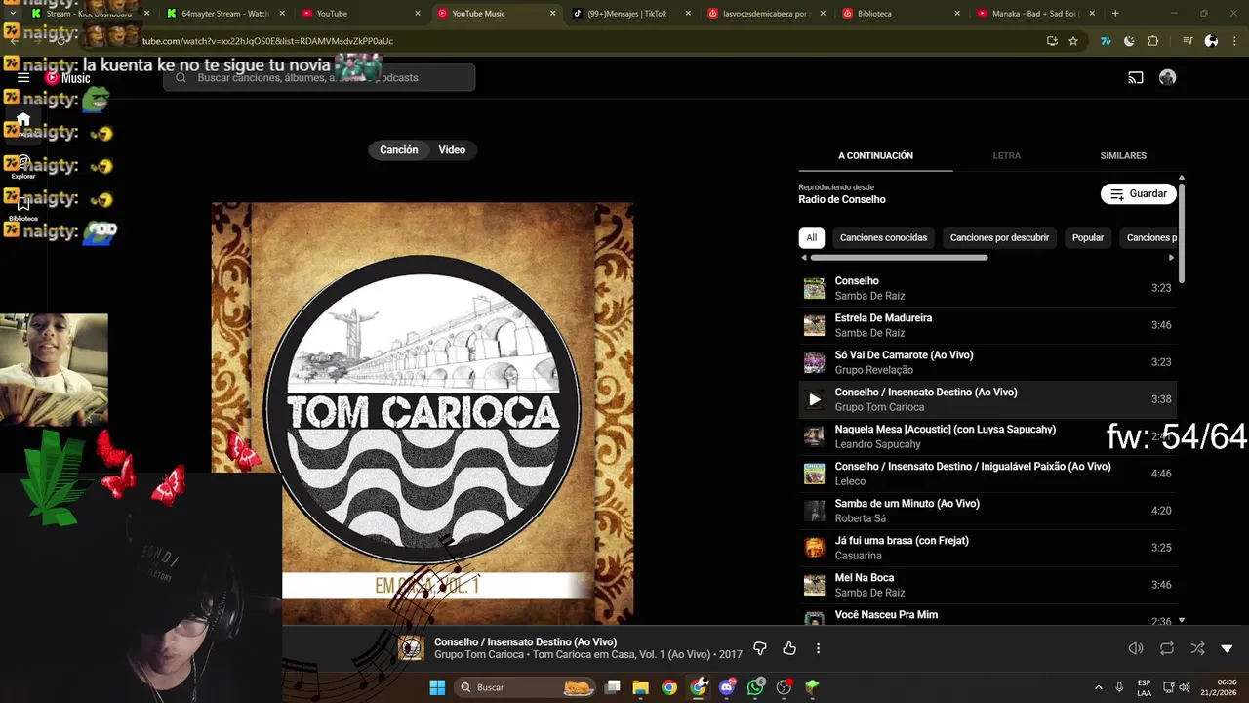Open Task View on the taskbar
Viewport: 1249px width, 703px height.
(x=613, y=687)
